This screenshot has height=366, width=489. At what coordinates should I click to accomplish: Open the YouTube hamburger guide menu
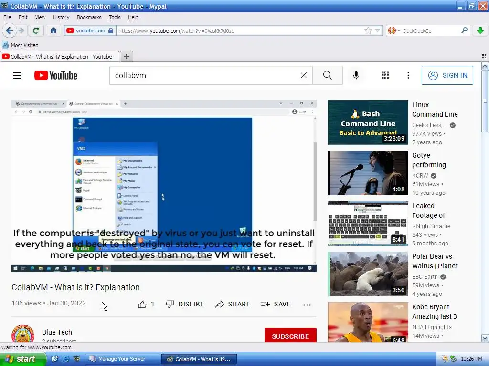[x=17, y=75]
